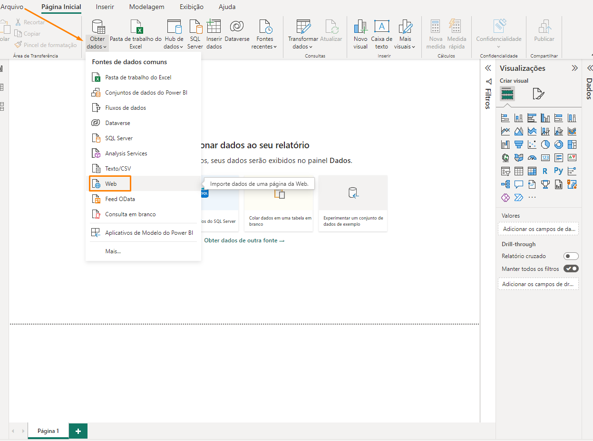The height and width of the screenshot is (441, 593).
Task: Open the Mais visuais dropdown
Action: (405, 35)
